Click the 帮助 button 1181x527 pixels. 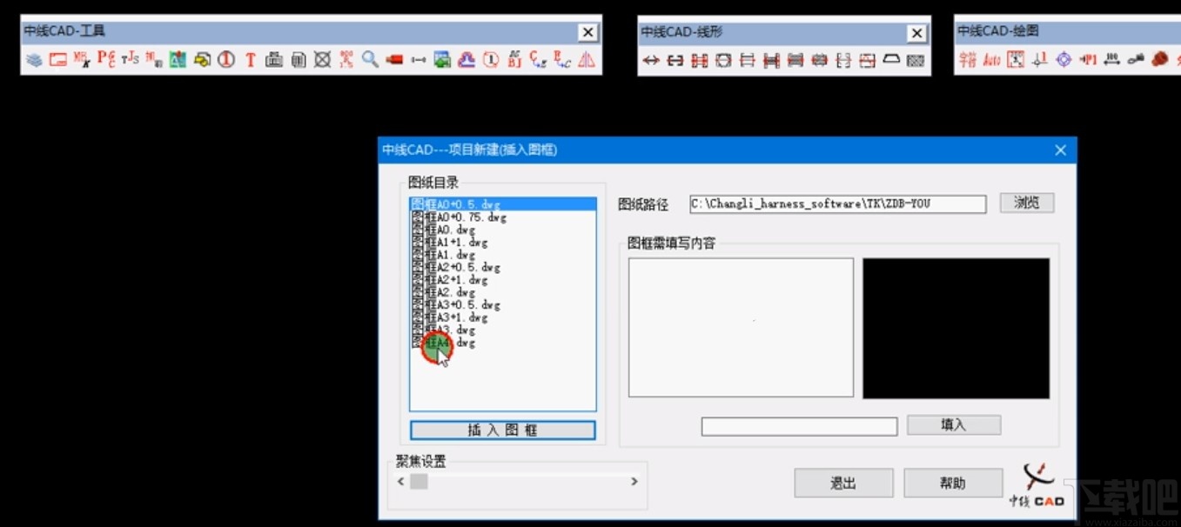(953, 483)
